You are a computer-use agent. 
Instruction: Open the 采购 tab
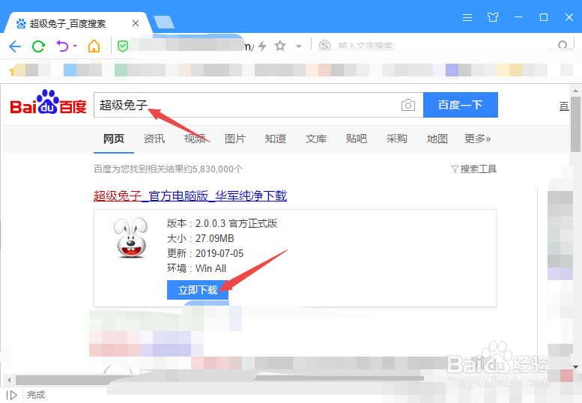coord(397,139)
